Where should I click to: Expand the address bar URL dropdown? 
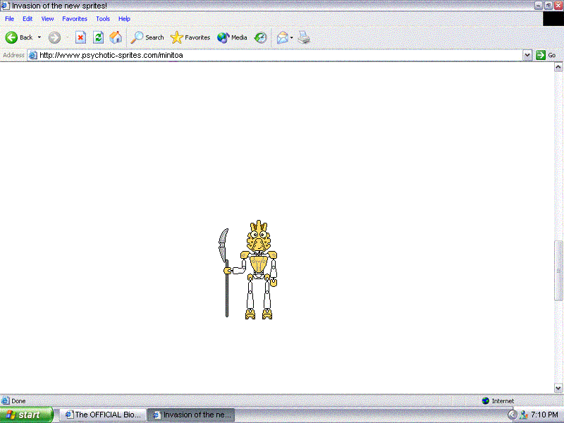pos(527,54)
